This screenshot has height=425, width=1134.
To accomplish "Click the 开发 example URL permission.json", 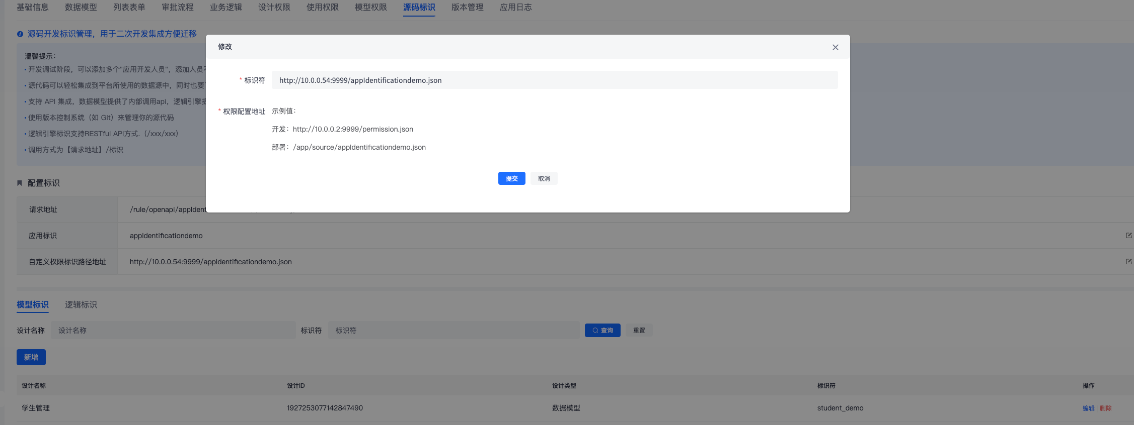I will tap(353, 129).
